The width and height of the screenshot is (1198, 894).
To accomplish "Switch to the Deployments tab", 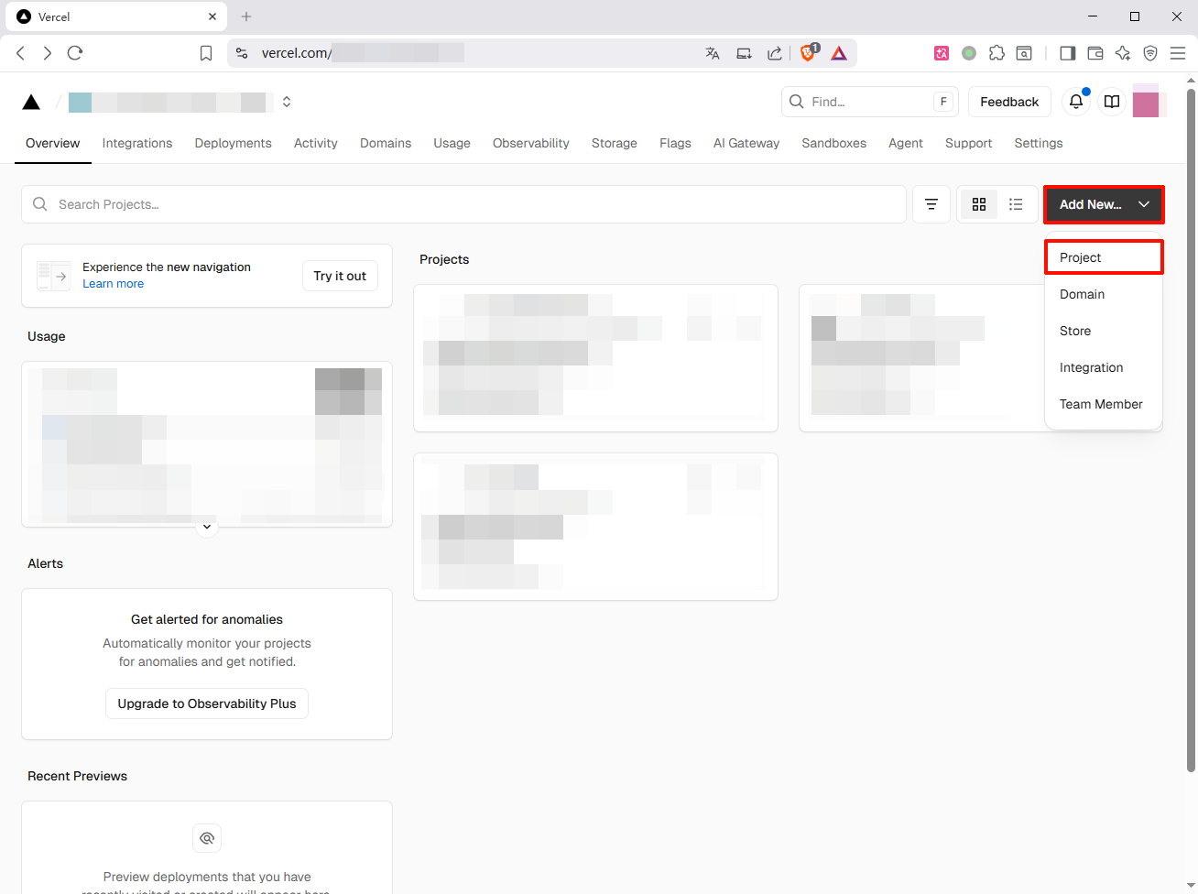I will (x=234, y=143).
